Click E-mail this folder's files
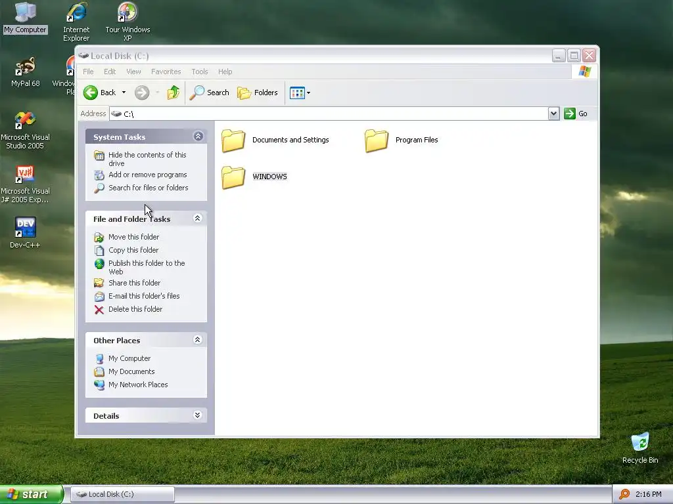 click(x=144, y=296)
